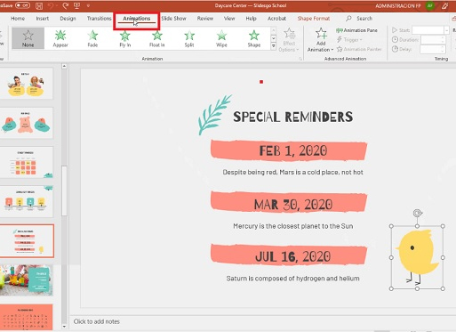Screen dimensions: 456x332
Task: Select the Split animation effect
Action: (189, 38)
